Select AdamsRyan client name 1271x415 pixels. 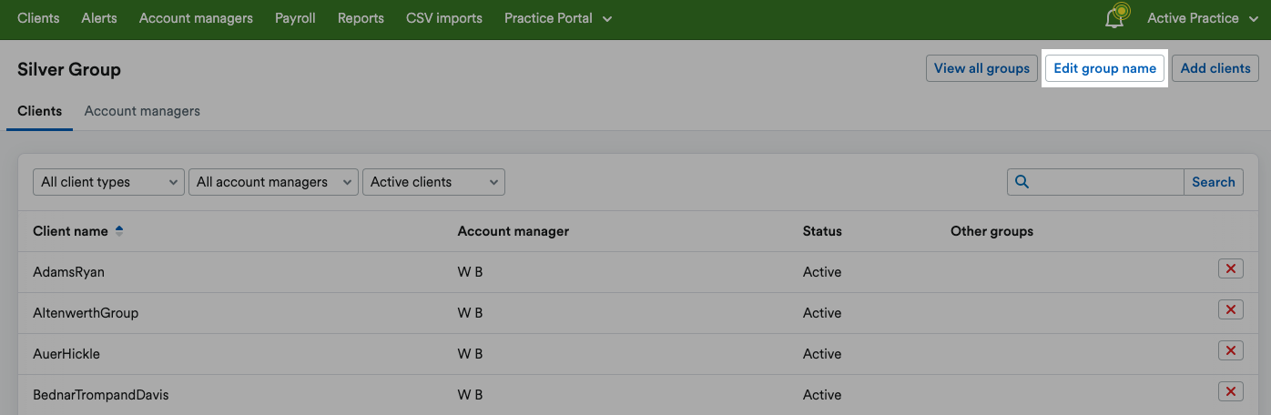point(68,272)
